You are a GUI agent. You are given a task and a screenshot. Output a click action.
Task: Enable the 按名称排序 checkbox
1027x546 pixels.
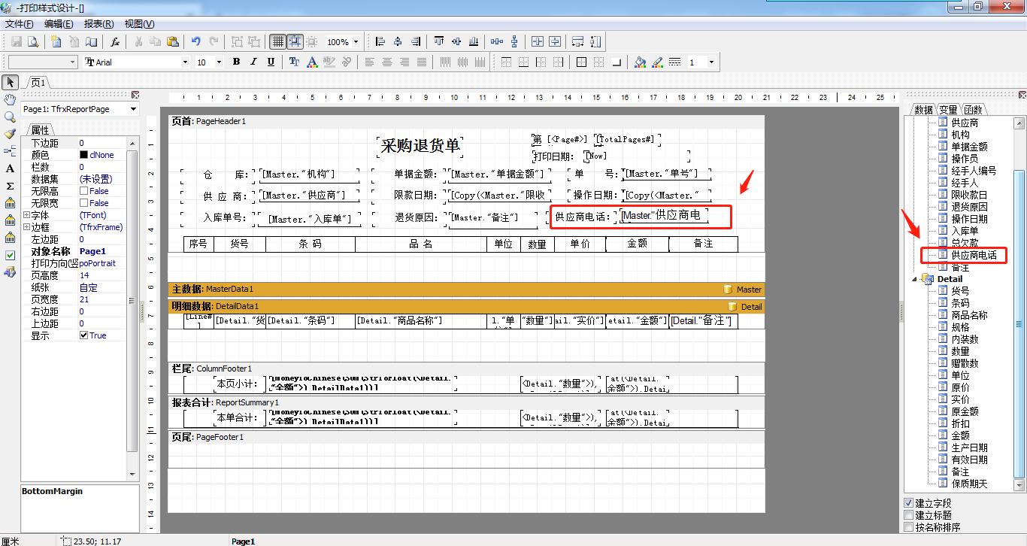pos(909,527)
